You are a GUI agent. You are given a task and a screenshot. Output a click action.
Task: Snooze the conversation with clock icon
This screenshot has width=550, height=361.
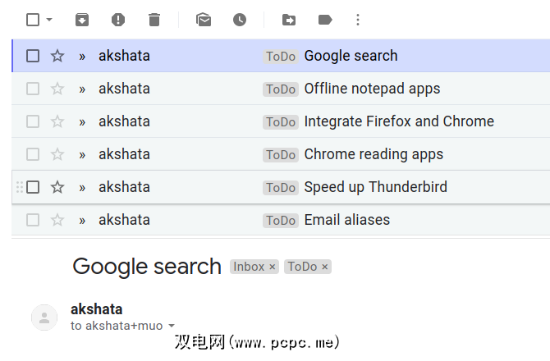click(x=240, y=20)
